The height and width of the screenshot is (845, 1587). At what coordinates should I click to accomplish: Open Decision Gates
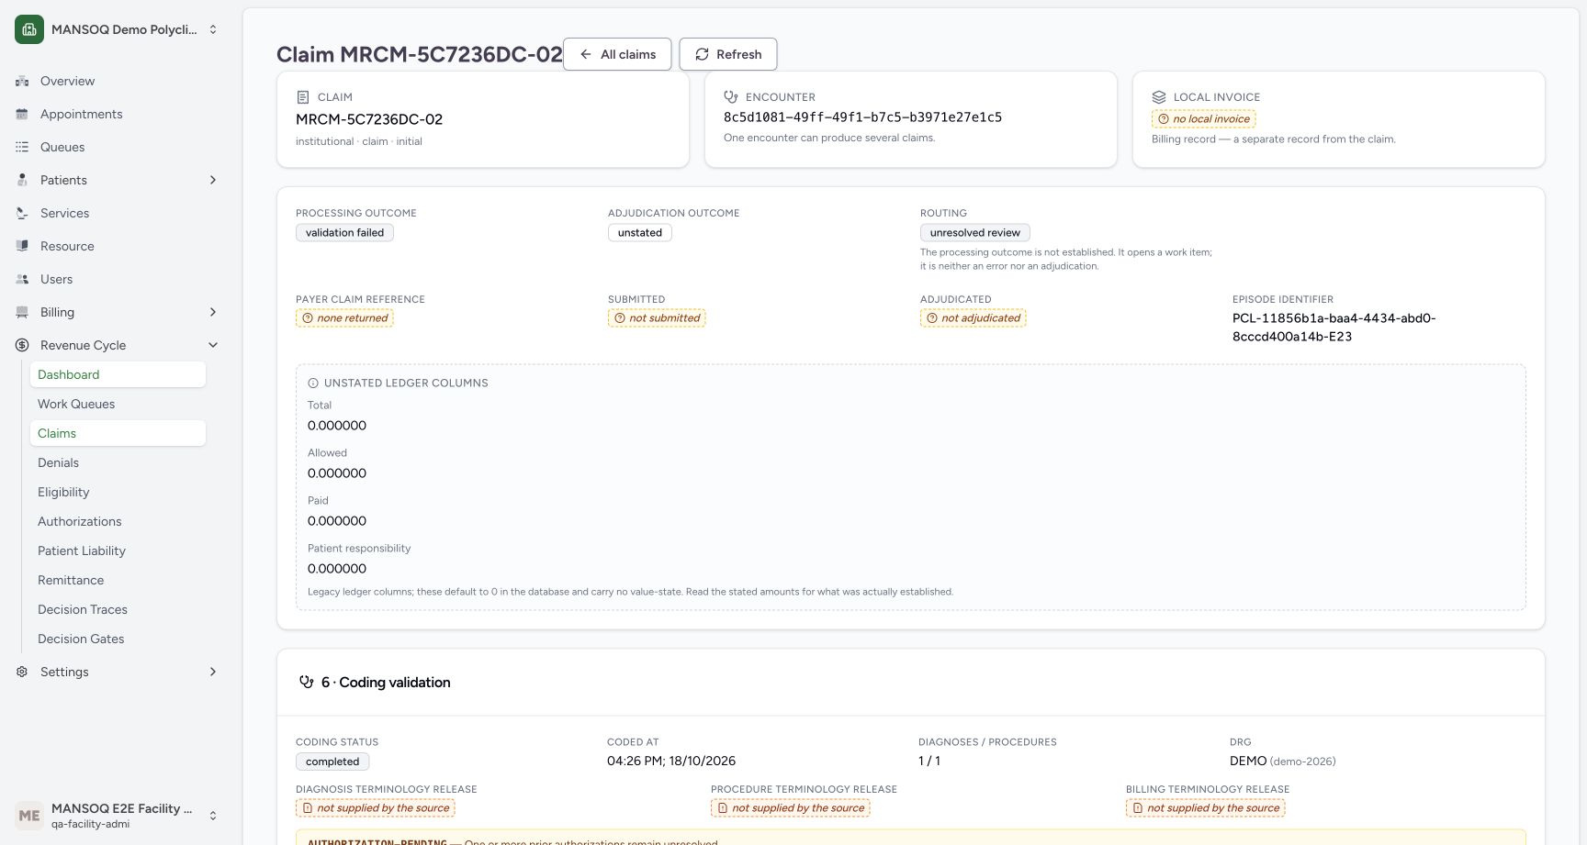pyautogui.click(x=118, y=639)
